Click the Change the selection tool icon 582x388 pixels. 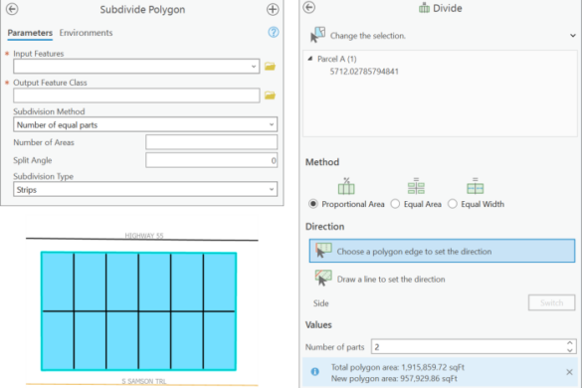(x=317, y=35)
